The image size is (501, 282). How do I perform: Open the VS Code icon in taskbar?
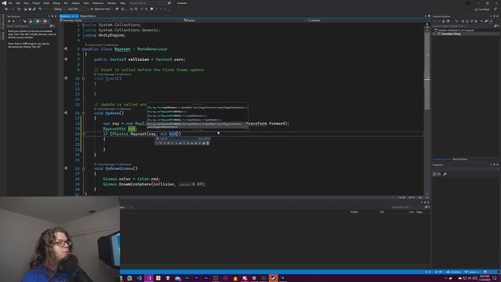tap(139, 279)
